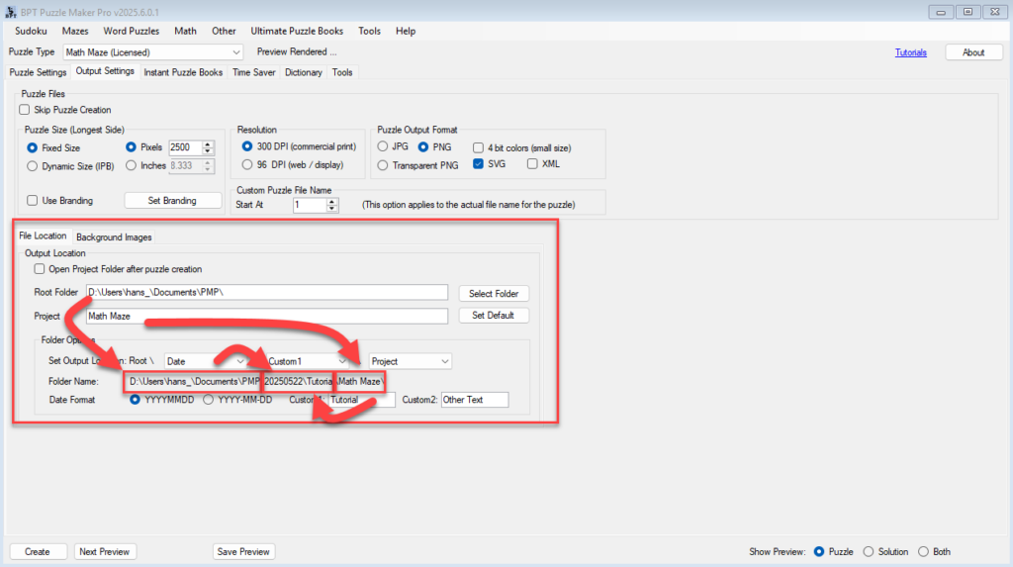Toggle the SVG output format checkbox
The height and width of the screenshot is (567, 1013).
(x=479, y=164)
